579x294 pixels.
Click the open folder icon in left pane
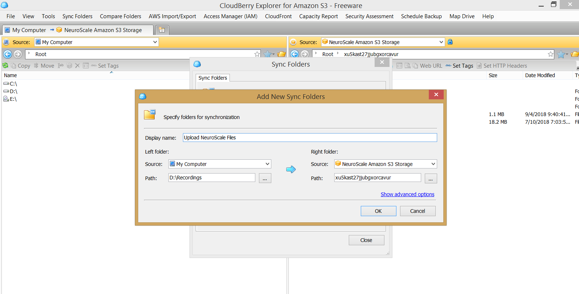tap(281, 54)
